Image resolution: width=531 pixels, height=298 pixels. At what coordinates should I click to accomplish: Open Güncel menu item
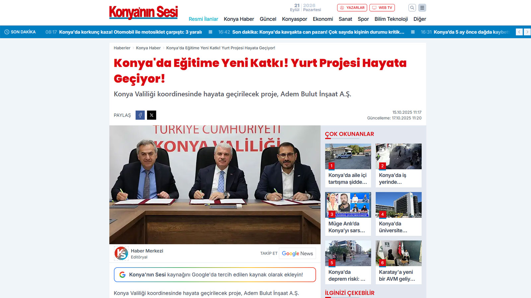click(x=268, y=19)
